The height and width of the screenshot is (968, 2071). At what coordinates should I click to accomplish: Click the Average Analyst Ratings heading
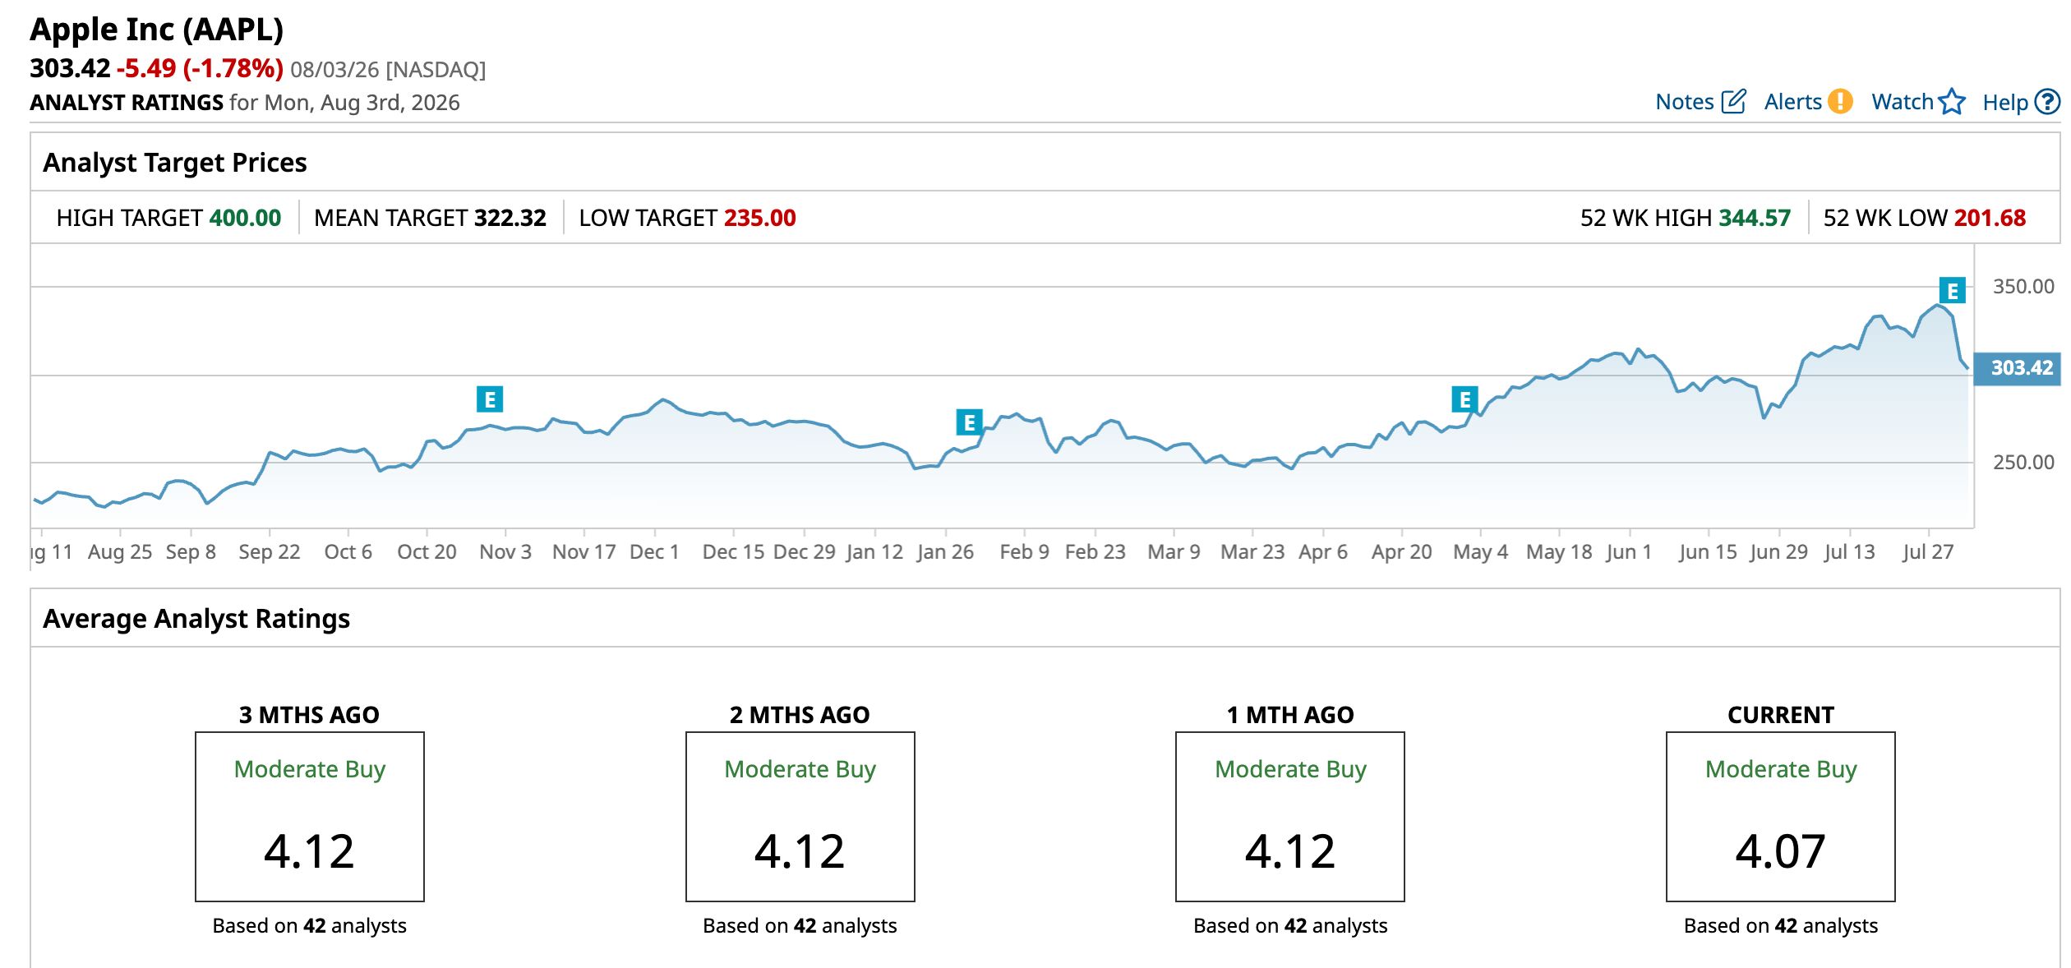tap(196, 619)
